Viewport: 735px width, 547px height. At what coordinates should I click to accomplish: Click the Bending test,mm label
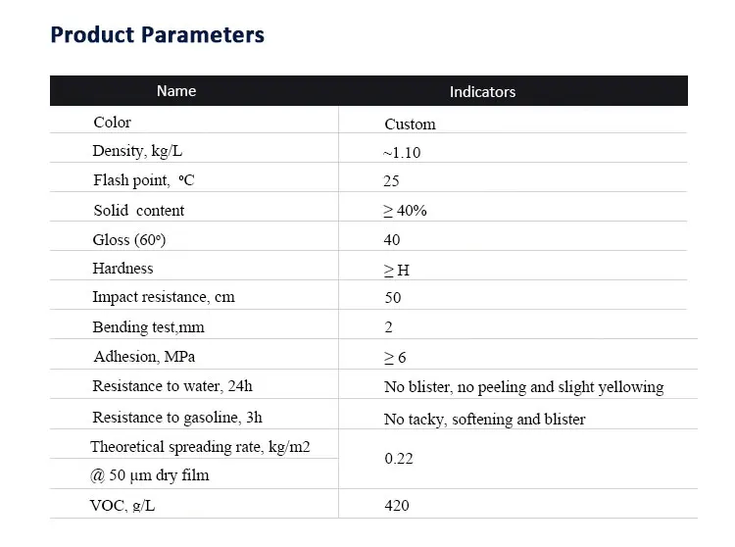148,327
